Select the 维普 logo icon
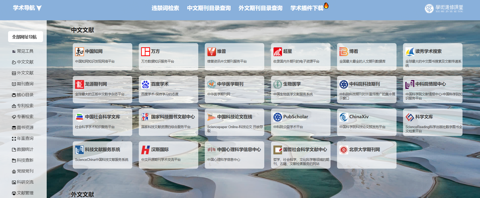480x198 pixels. tap(212, 52)
